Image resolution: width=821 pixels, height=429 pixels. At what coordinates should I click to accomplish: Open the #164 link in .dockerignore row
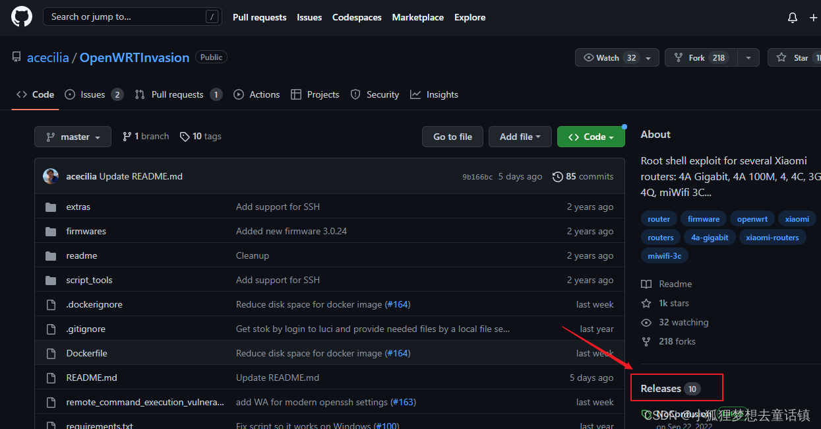(398, 305)
